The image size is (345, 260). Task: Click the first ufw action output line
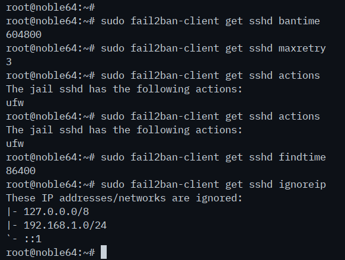point(15,103)
